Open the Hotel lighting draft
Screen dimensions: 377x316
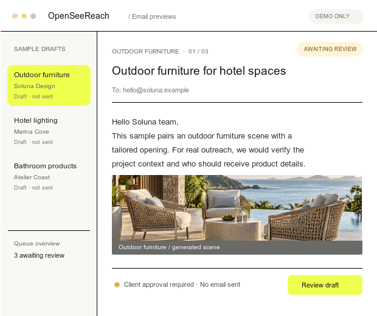pos(49,131)
